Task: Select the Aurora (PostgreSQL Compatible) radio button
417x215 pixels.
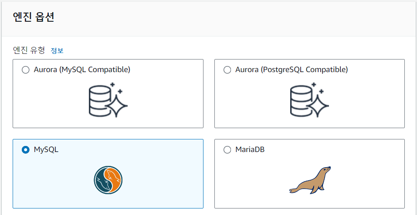Action: click(x=227, y=70)
